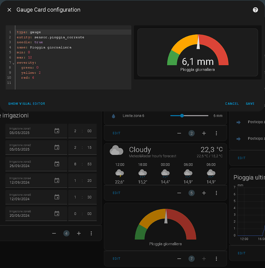Open the three-dot menu on the weather card
265x268 pixels.
pos(216,193)
